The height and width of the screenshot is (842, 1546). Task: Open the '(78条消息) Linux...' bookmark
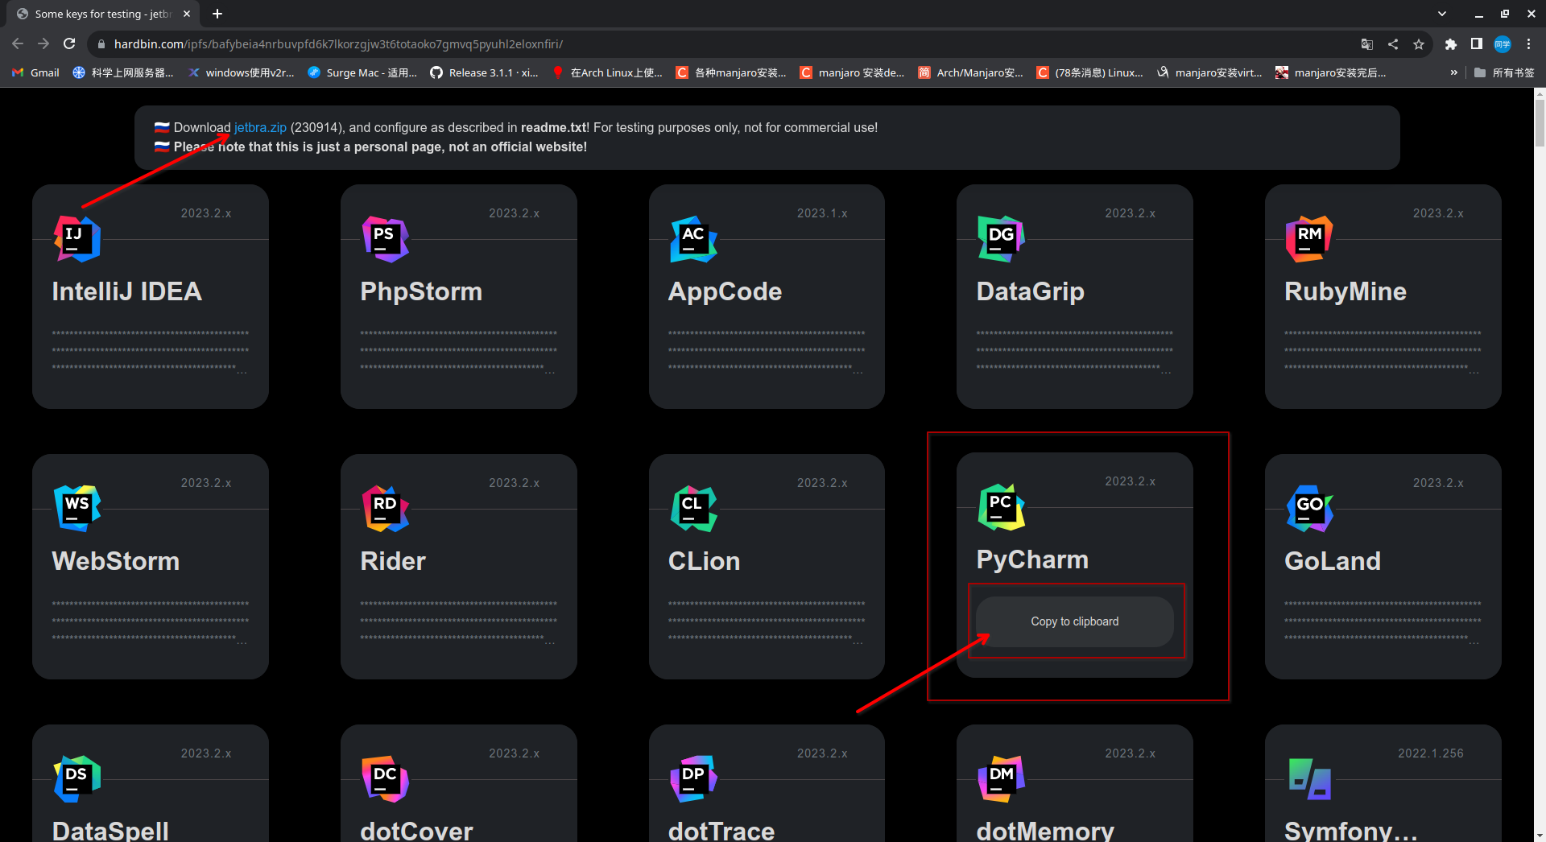click(1090, 72)
